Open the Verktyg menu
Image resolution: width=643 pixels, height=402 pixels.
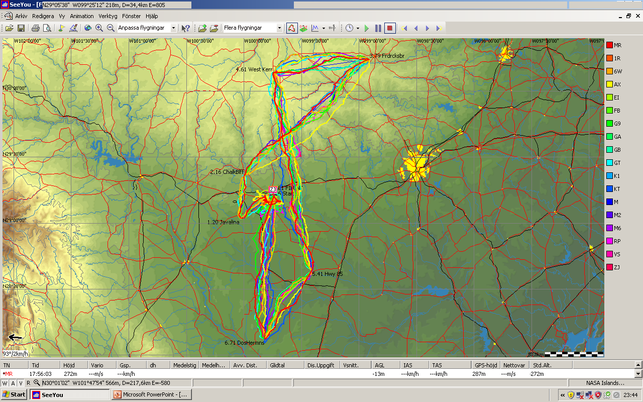108,16
